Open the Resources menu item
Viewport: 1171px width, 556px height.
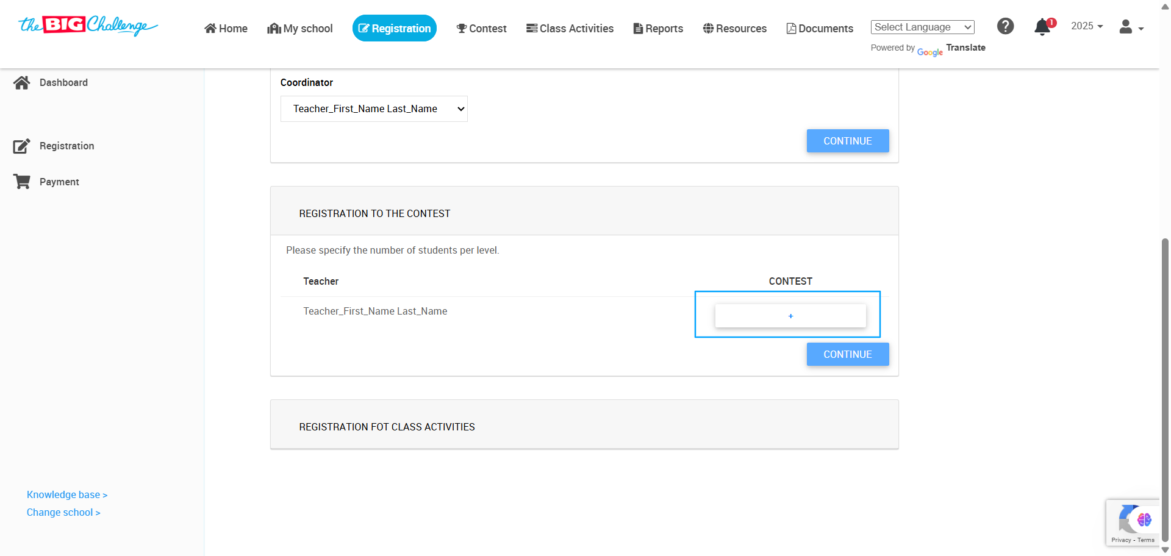coord(735,28)
